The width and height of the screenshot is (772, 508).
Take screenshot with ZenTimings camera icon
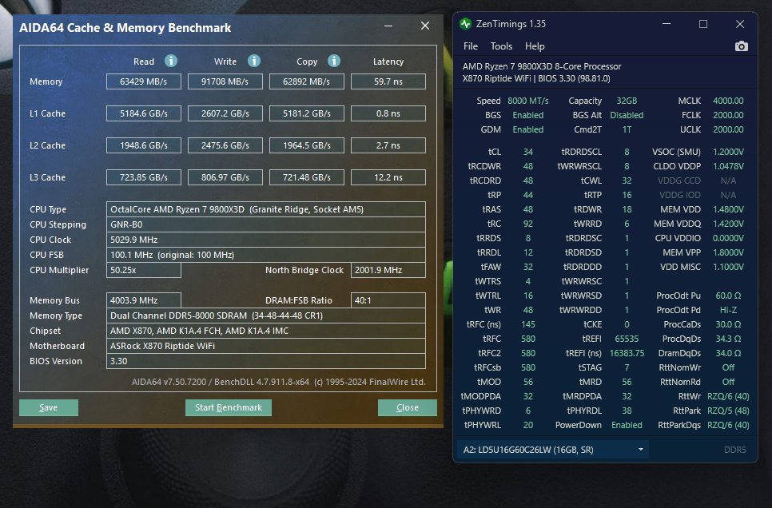[741, 46]
